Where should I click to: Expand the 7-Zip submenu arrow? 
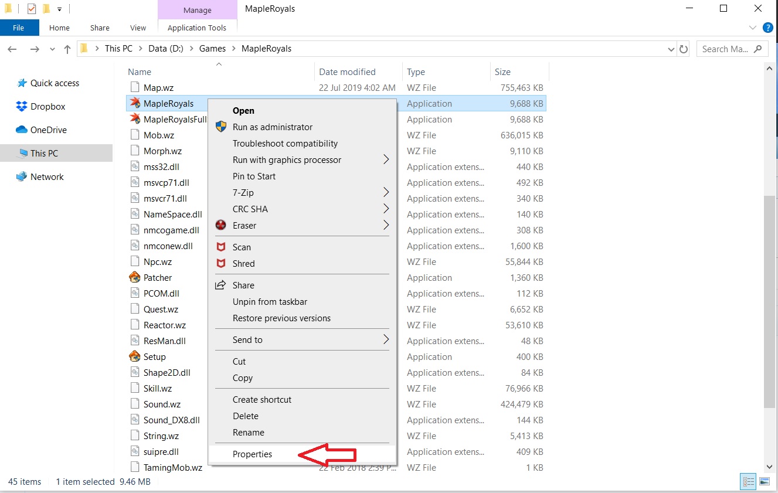[386, 192]
